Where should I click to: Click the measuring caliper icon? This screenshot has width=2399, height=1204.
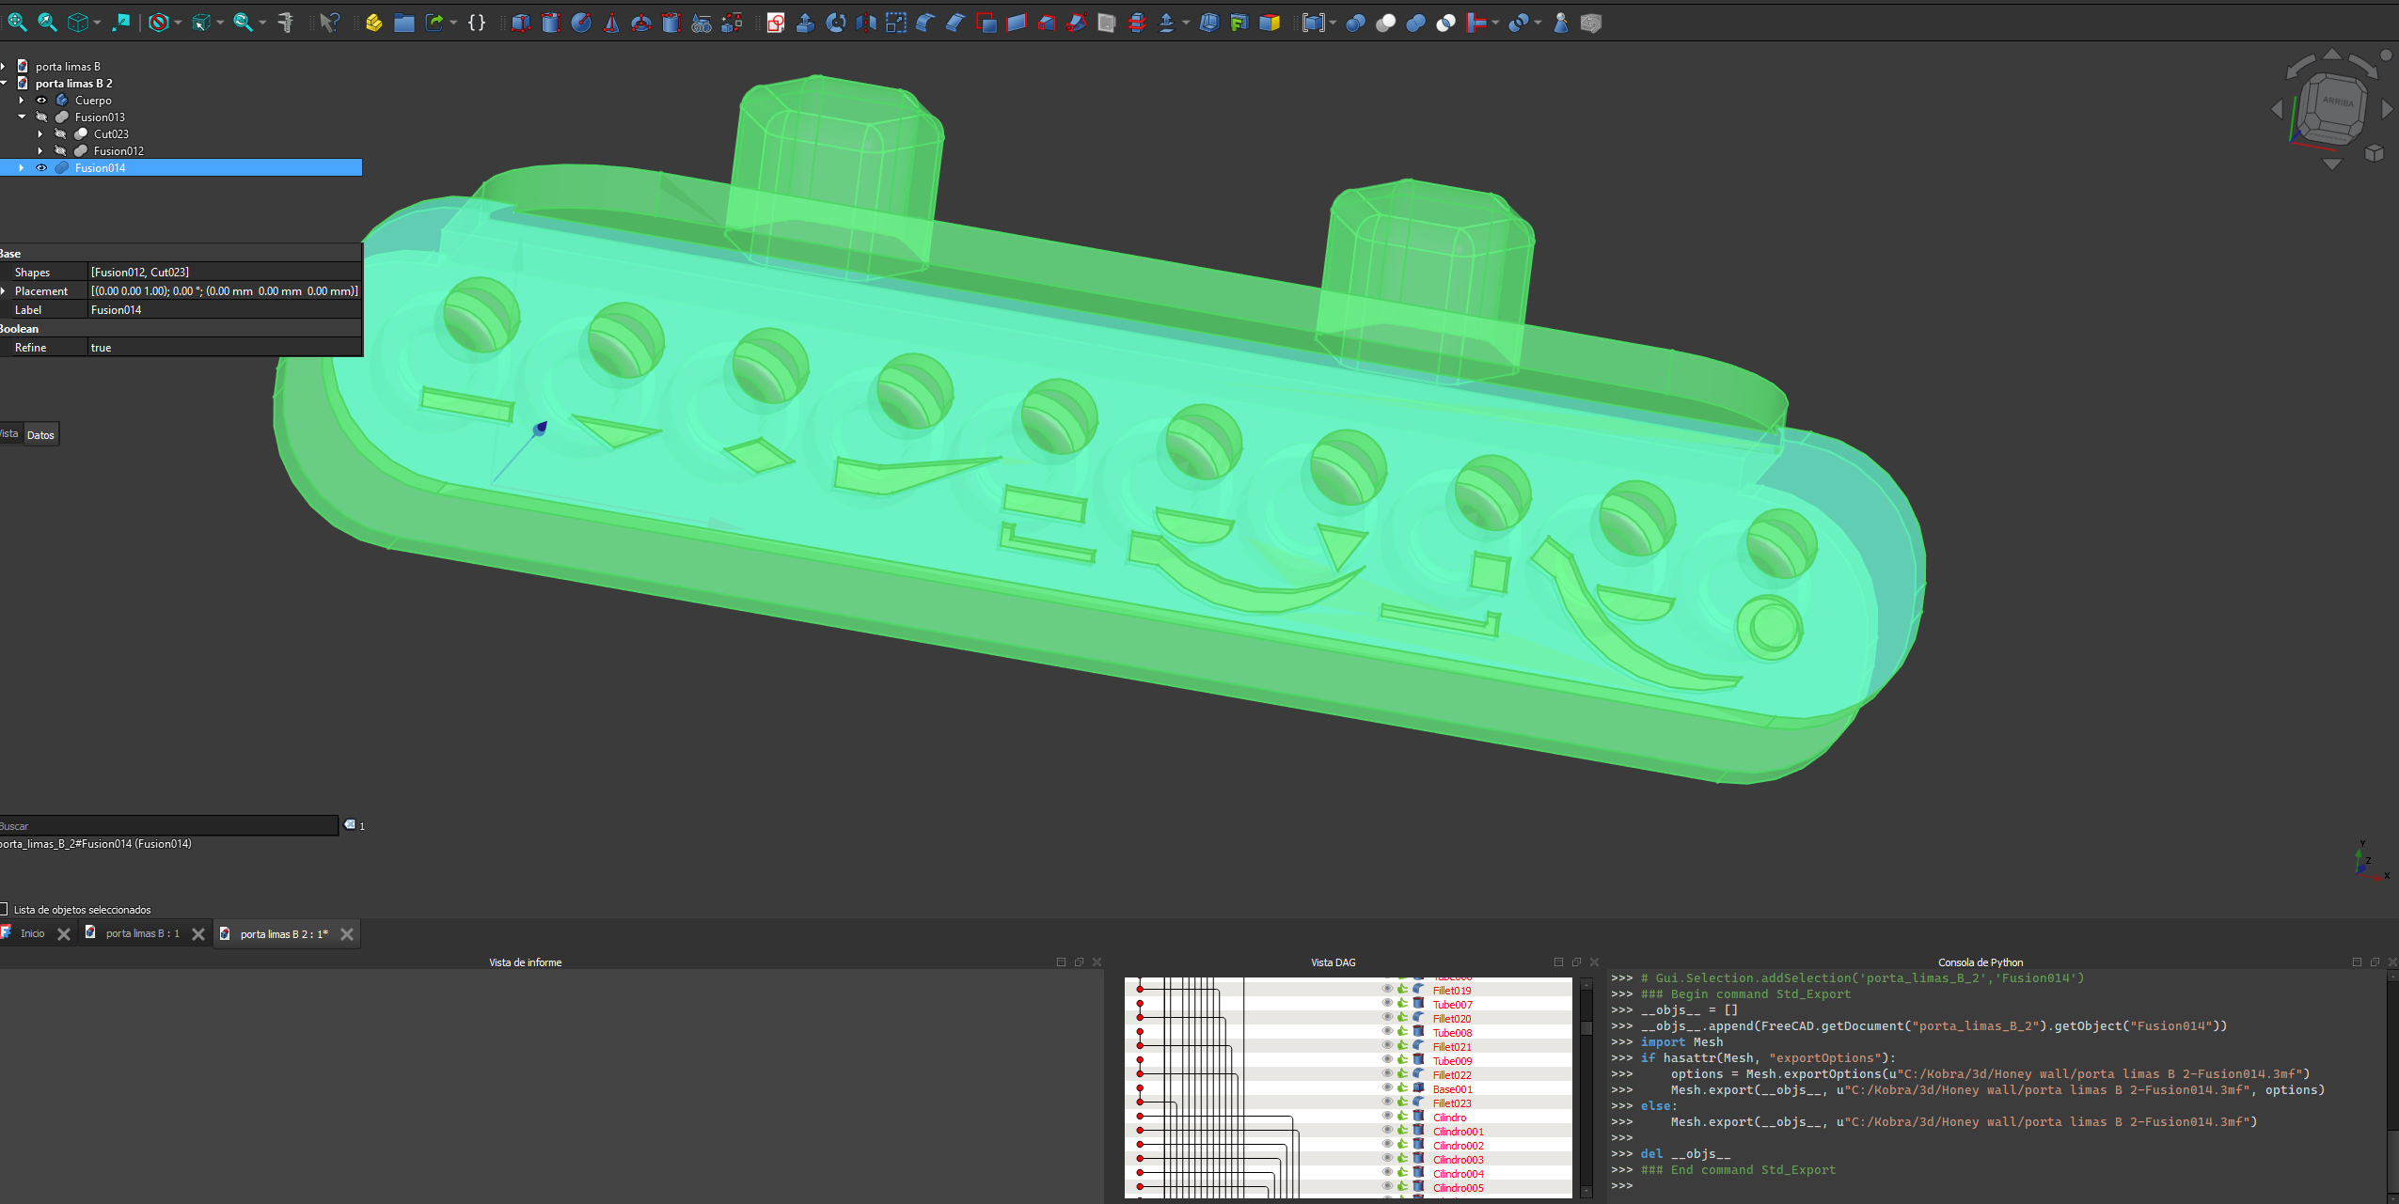[286, 23]
